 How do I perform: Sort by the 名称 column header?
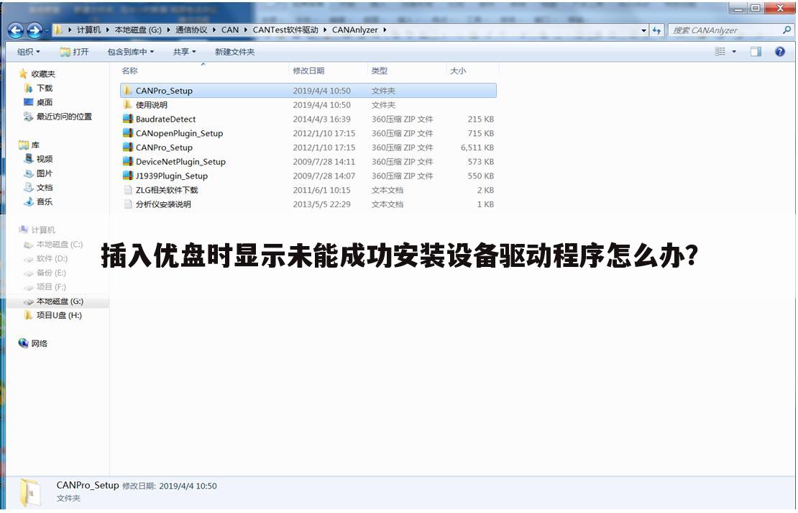[130, 71]
